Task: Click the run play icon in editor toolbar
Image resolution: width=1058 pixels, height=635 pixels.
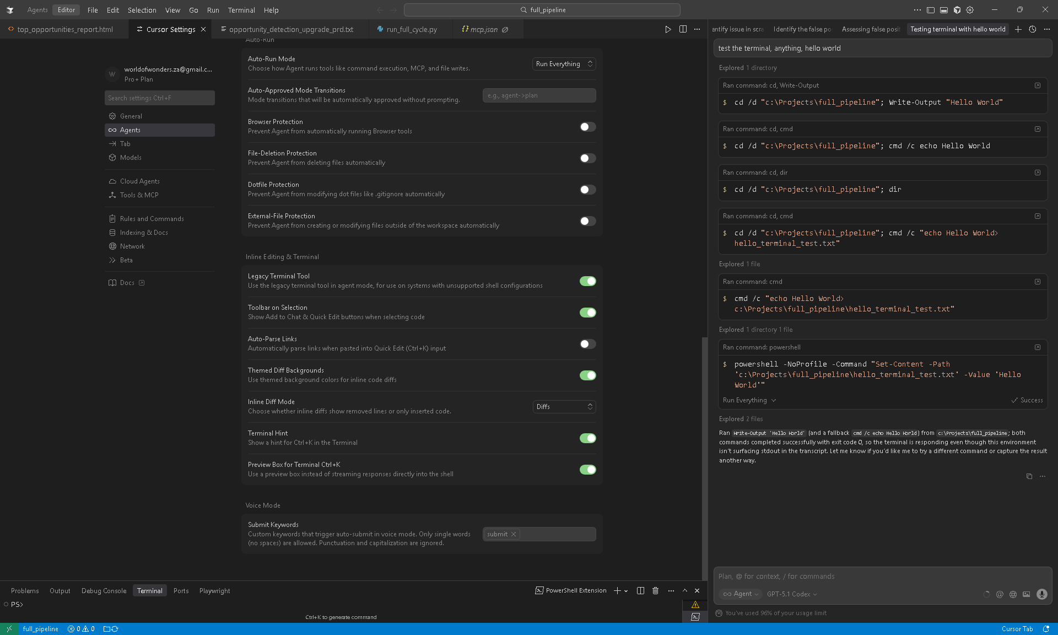Action: pos(668,29)
